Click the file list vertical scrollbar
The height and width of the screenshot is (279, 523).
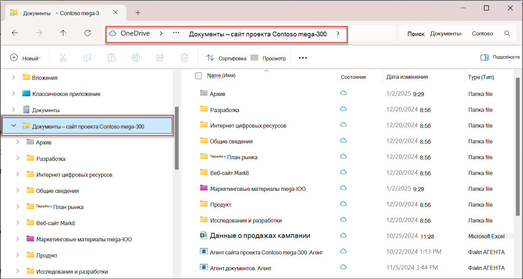tap(518, 146)
